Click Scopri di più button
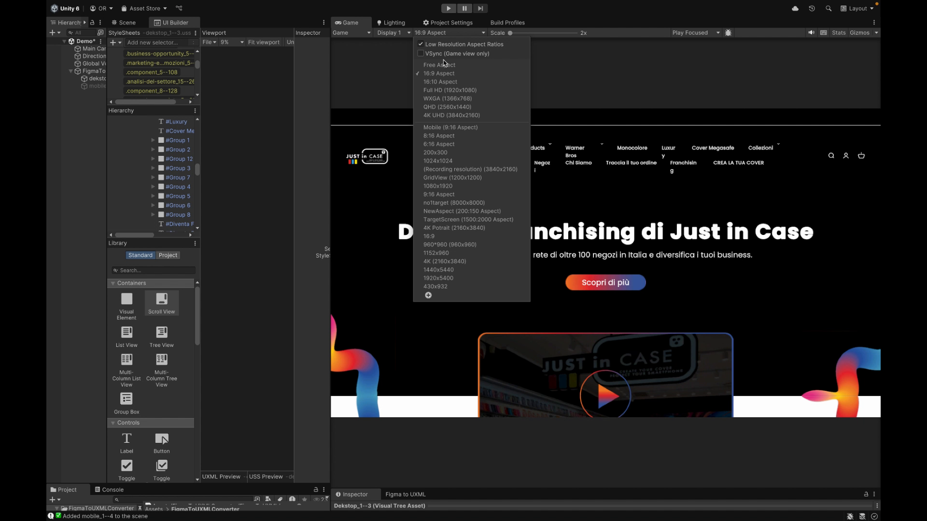 (x=605, y=283)
